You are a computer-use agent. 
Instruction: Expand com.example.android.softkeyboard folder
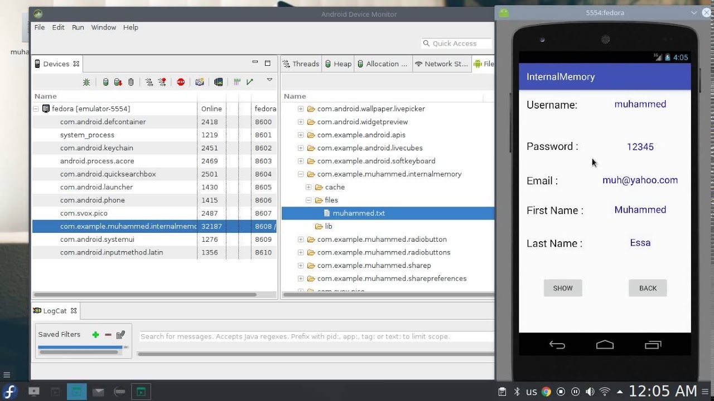tap(301, 161)
